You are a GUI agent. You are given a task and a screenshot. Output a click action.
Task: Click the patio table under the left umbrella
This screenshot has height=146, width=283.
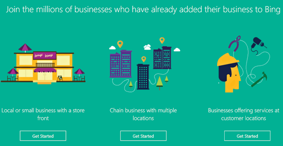pos(13,79)
